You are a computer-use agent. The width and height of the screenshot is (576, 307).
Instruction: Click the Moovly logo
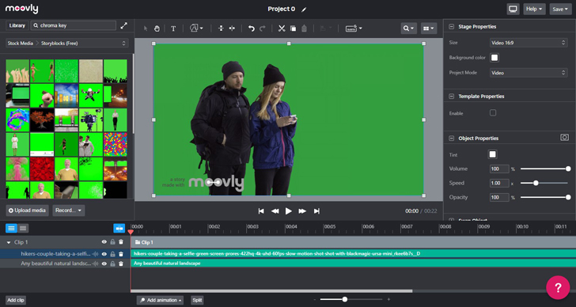pyautogui.click(x=21, y=9)
